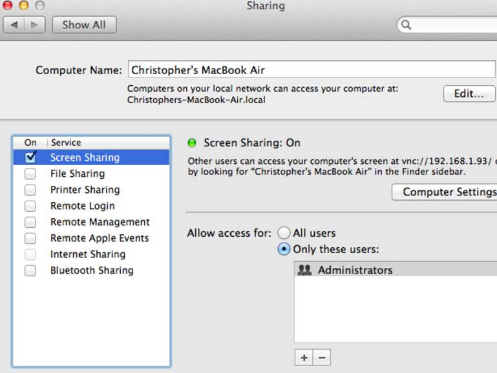The width and height of the screenshot is (497, 373).
Task: Select the All users radio button
Action: [x=284, y=233]
